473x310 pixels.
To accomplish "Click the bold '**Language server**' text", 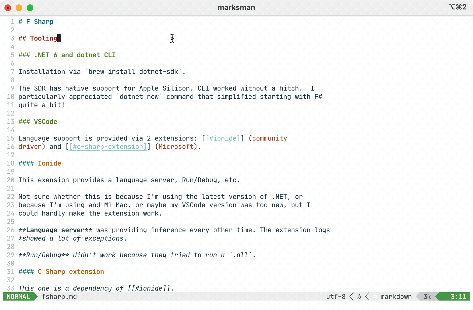I will (55, 230).
